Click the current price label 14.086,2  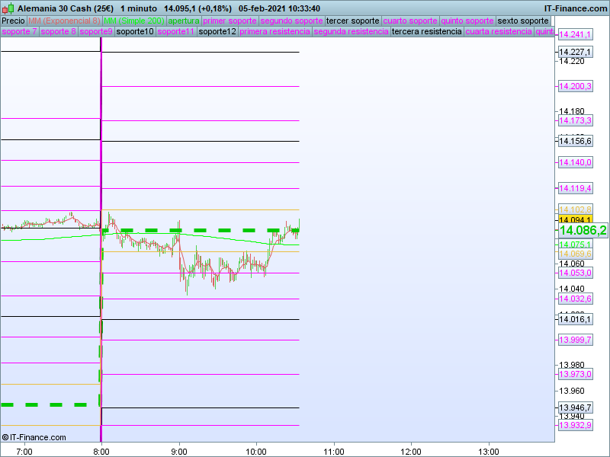pos(583,230)
